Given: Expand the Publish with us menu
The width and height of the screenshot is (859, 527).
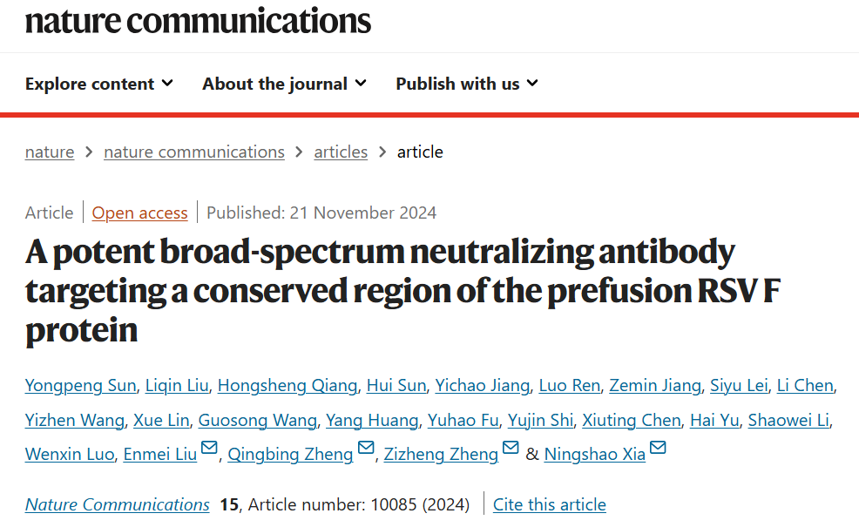Looking at the screenshot, I should (466, 84).
